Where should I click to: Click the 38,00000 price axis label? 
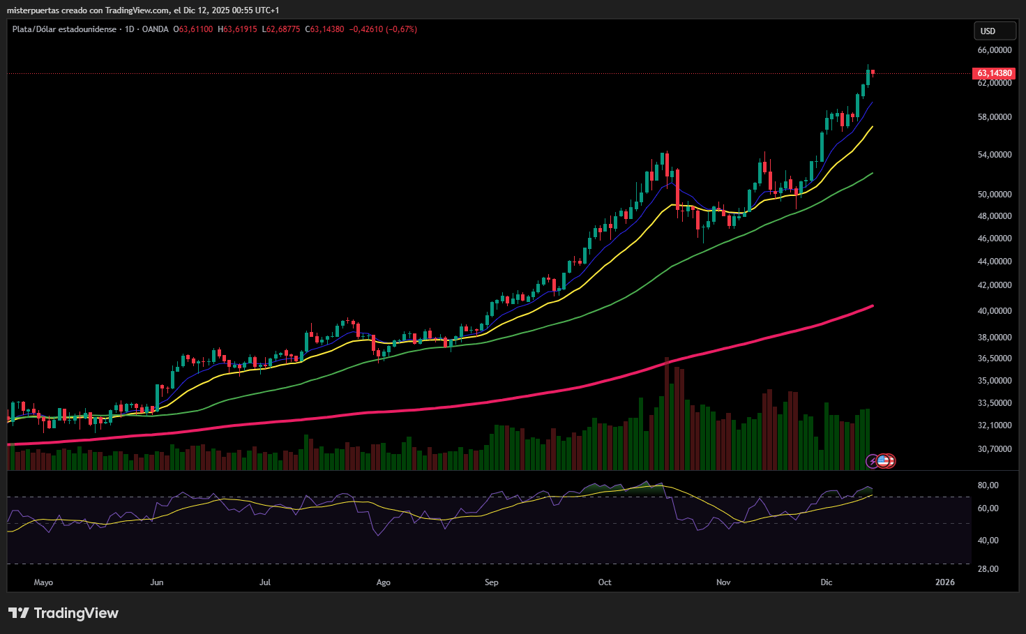click(995, 338)
